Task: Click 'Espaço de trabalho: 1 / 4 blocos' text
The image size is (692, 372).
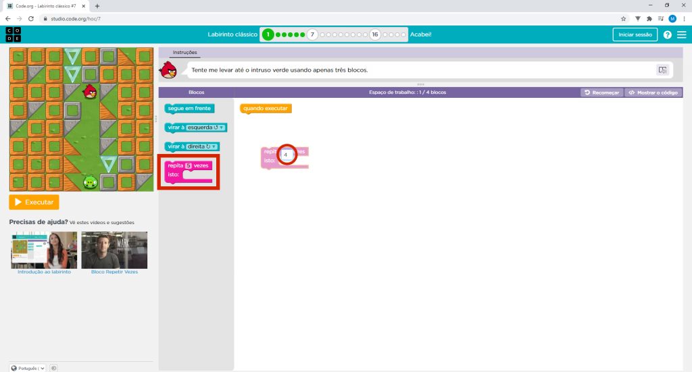Action: click(407, 92)
